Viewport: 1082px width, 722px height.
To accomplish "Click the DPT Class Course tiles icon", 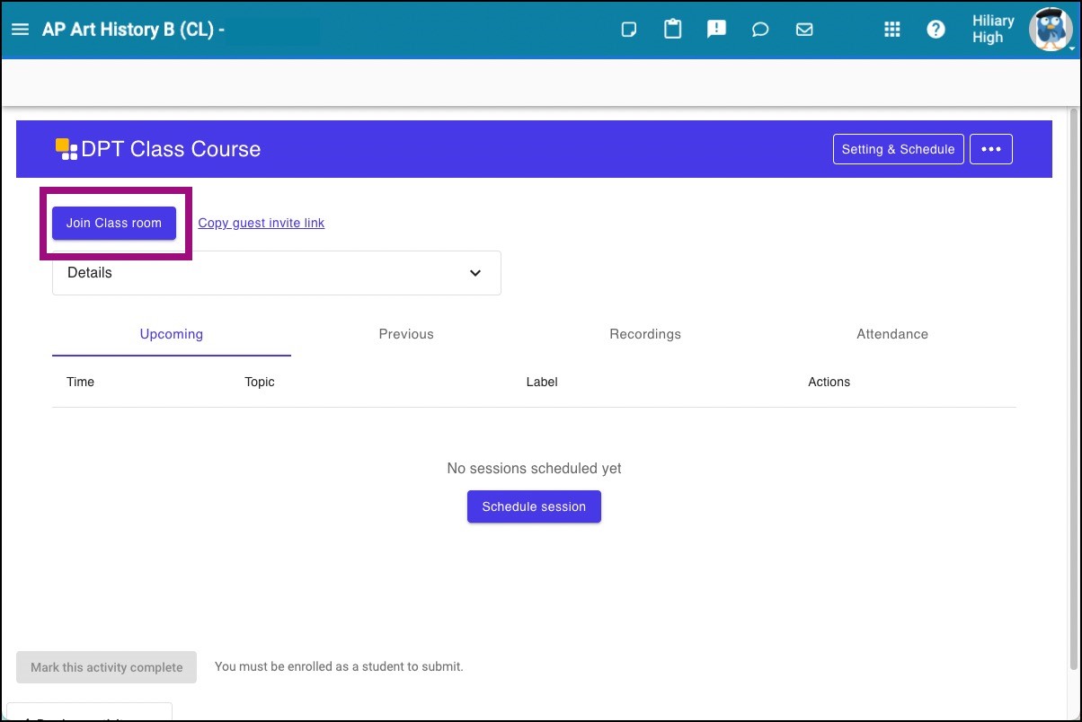I will tap(66, 148).
